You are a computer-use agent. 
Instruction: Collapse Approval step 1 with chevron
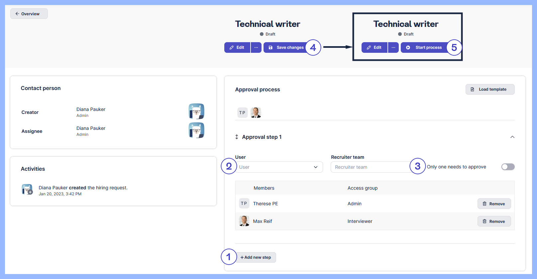click(x=512, y=137)
